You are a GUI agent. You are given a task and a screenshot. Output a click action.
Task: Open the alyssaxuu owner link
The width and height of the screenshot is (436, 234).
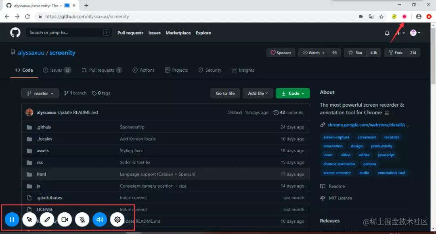click(31, 53)
